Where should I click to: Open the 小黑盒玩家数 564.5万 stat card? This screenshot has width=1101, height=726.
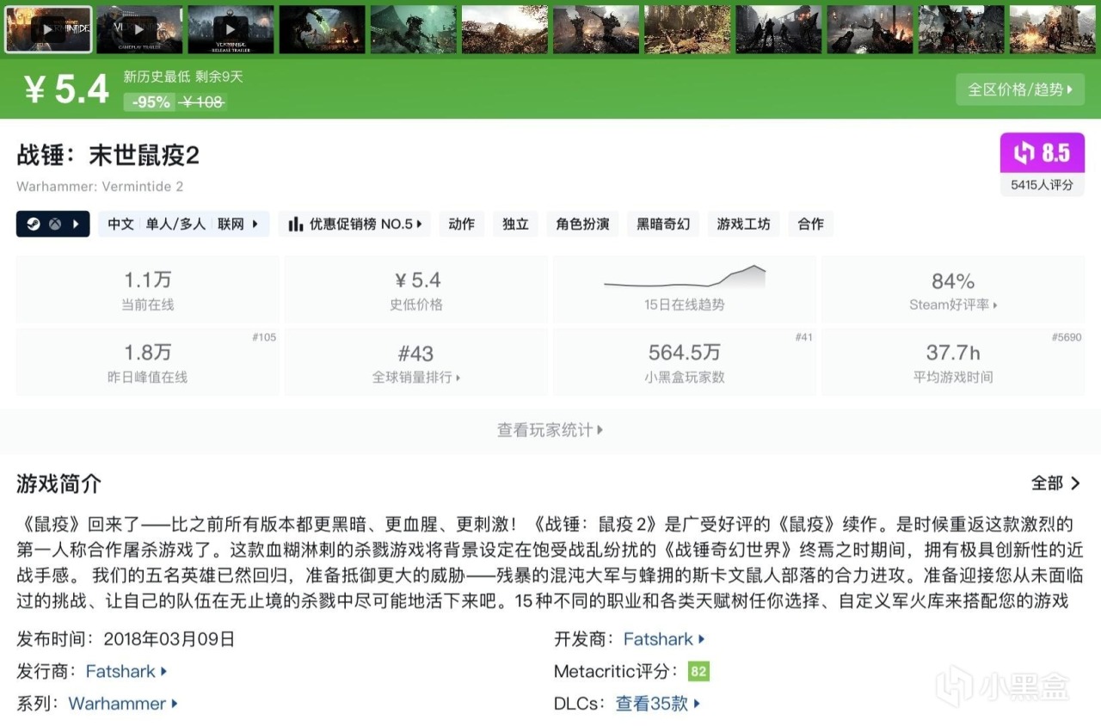coord(685,362)
